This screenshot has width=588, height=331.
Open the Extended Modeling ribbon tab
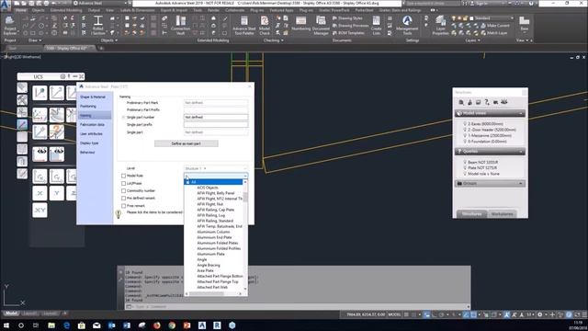[66, 10]
